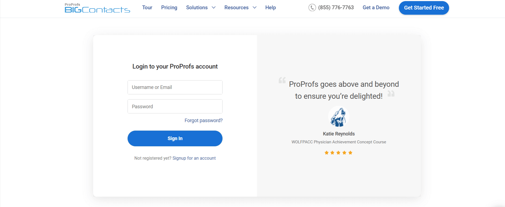This screenshot has height=207, width=505.
Task: Click the Get a Demo link
Action: click(376, 8)
